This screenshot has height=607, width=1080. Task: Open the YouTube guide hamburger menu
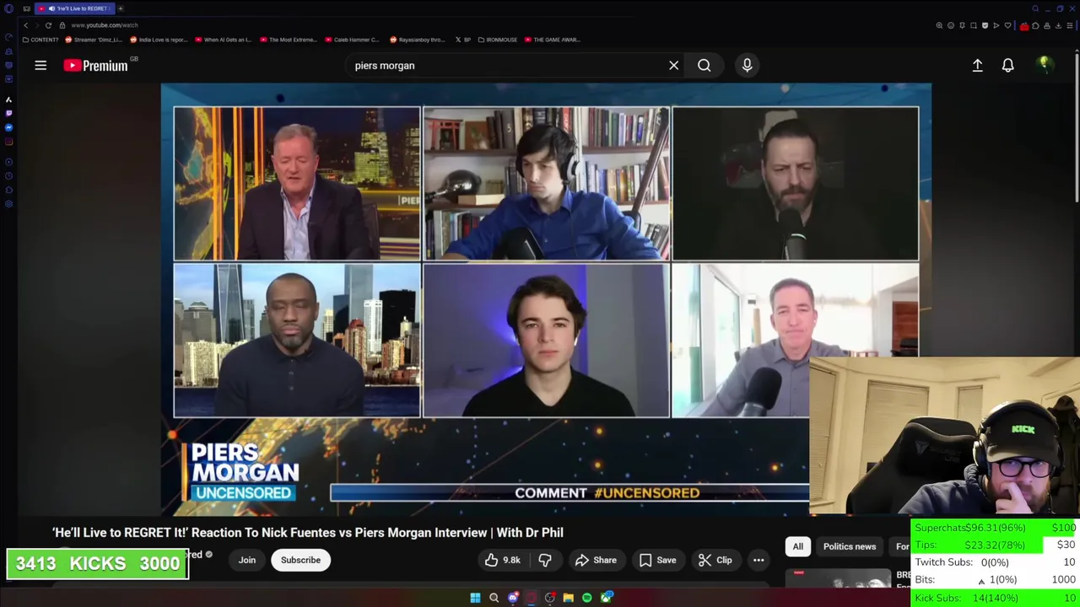coord(40,65)
